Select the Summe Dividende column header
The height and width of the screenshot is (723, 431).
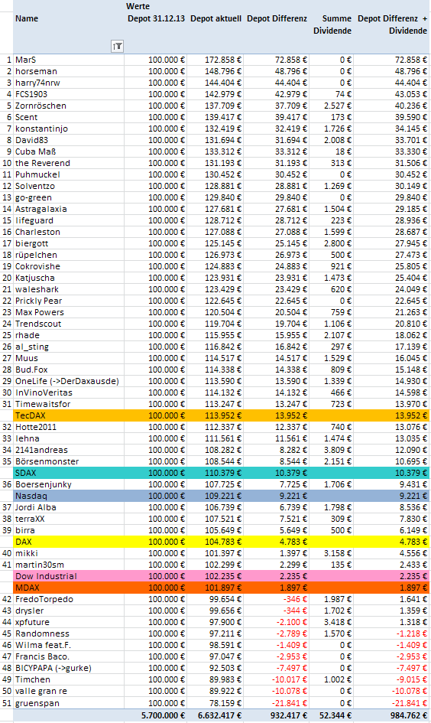(x=332, y=24)
